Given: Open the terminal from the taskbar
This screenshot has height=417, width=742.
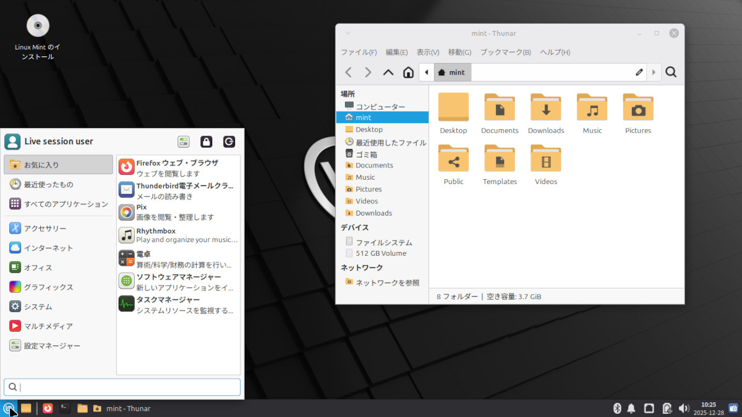Looking at the screenshot, I should [65, 408].
